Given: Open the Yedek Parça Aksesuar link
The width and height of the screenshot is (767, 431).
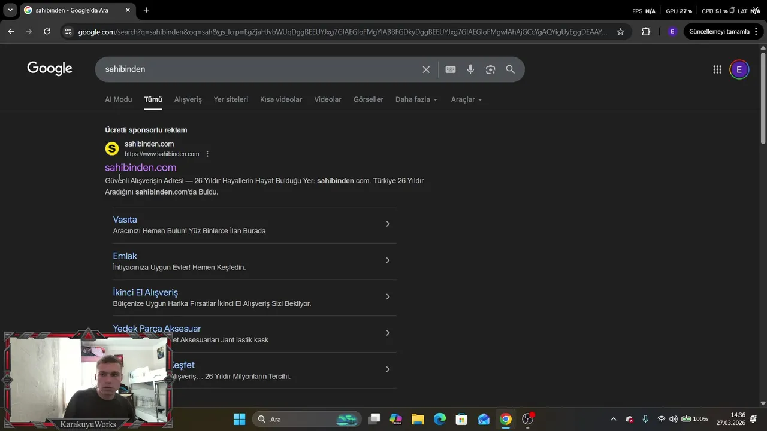Looking at the screenshot, I should (x=157, y=329).
